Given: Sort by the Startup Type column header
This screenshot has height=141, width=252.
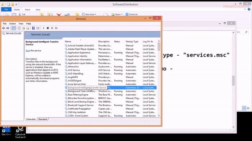Looking at the screenshot, I should pyautogui.click(x=132, y=42).
